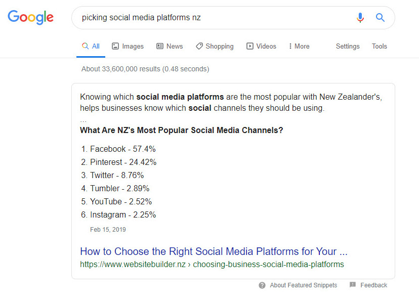The image size is (419, 301).
Task: Open the About Featured Snippets link
Action: tap(303, 285)
